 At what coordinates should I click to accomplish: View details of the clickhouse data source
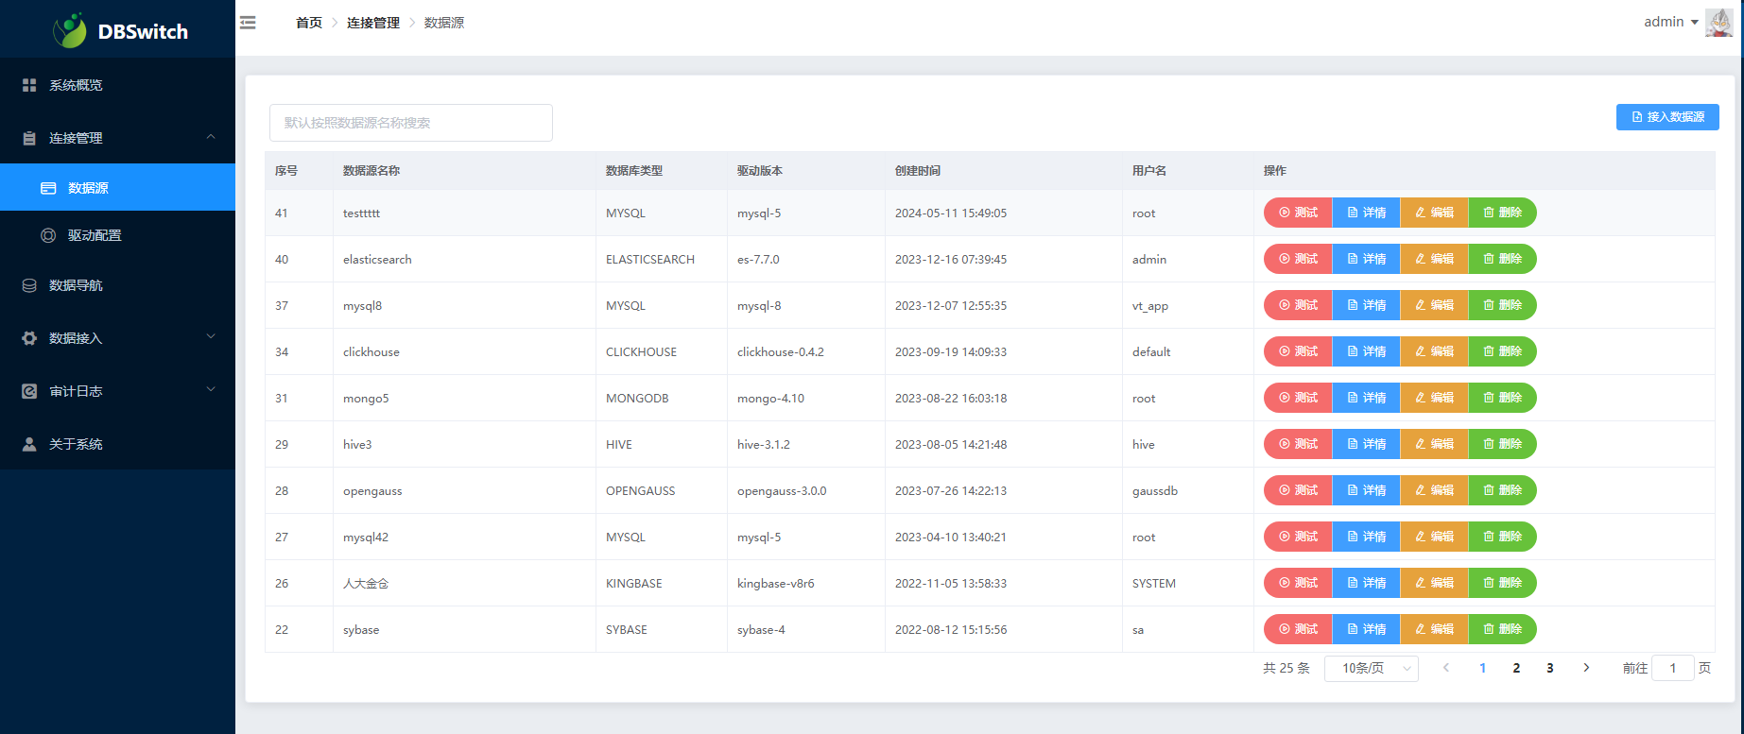point(1366,351)
